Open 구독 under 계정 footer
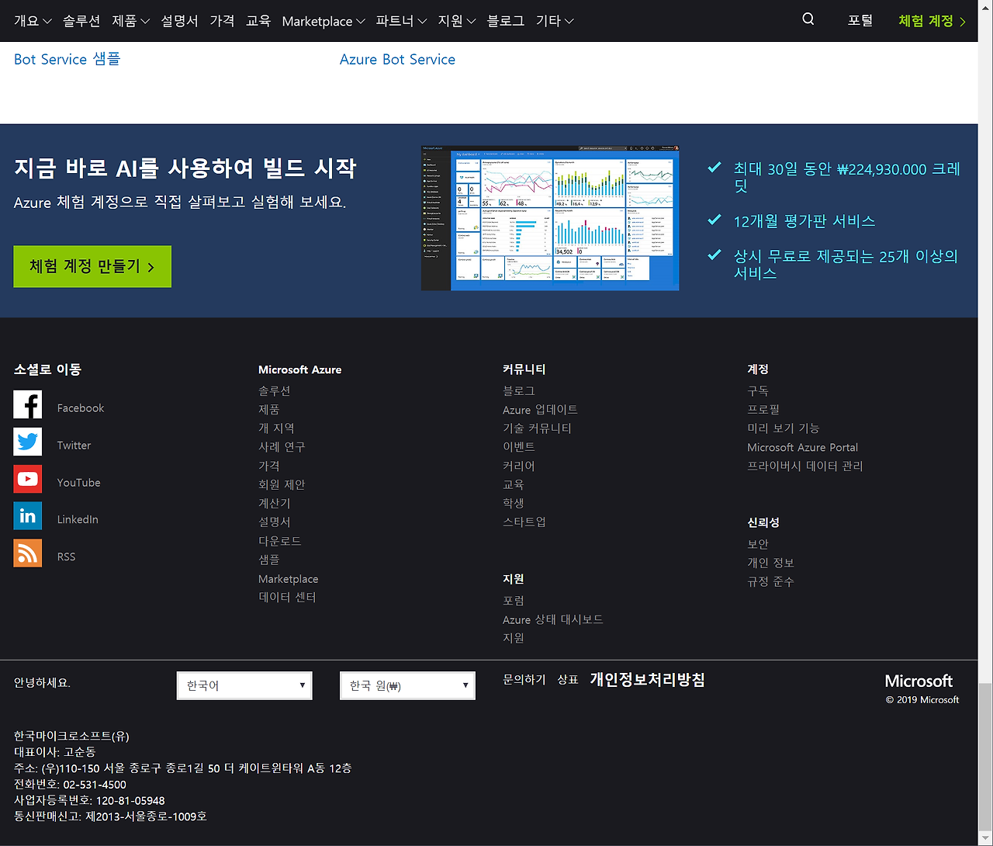This screenshot has width=993, height=846. (x=758, y=390)
